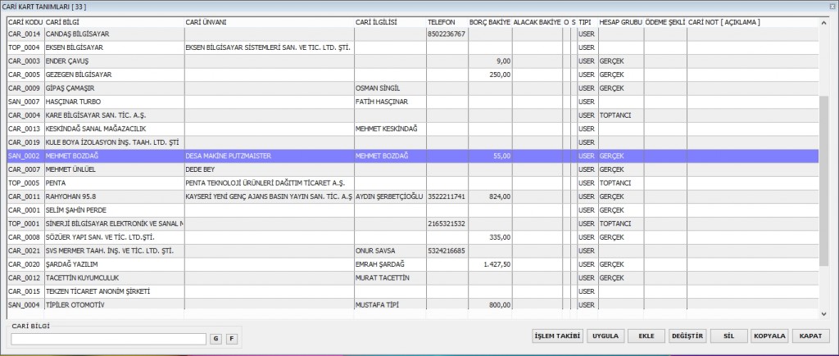Focus the Cari Bilgi search field
Viewport: 839px width, 356px height.
click(x=108, y=338)
